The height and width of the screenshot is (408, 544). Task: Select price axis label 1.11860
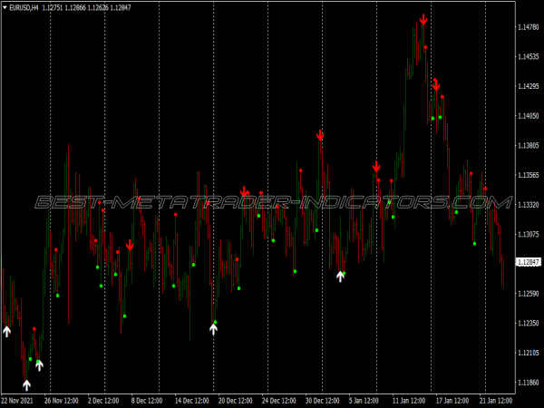pos(529,383)
